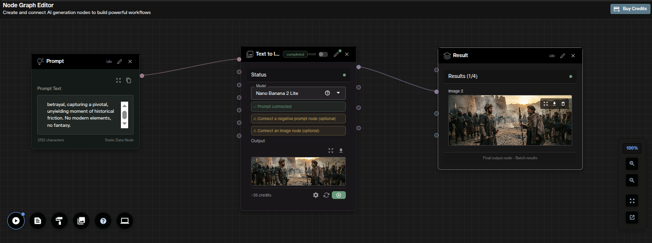Click the up arrow of the prompt text scrollbar
This screenshot has height=243, width=652.
[124, 106]
